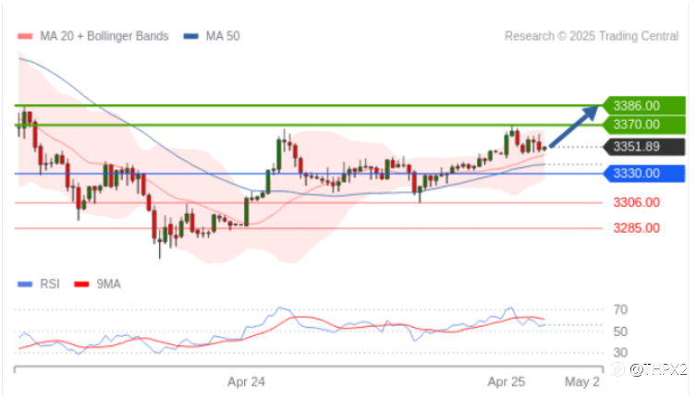Click the RSI blue legend swatch
The width and height of the screenshot is (696, 397).
25,284
